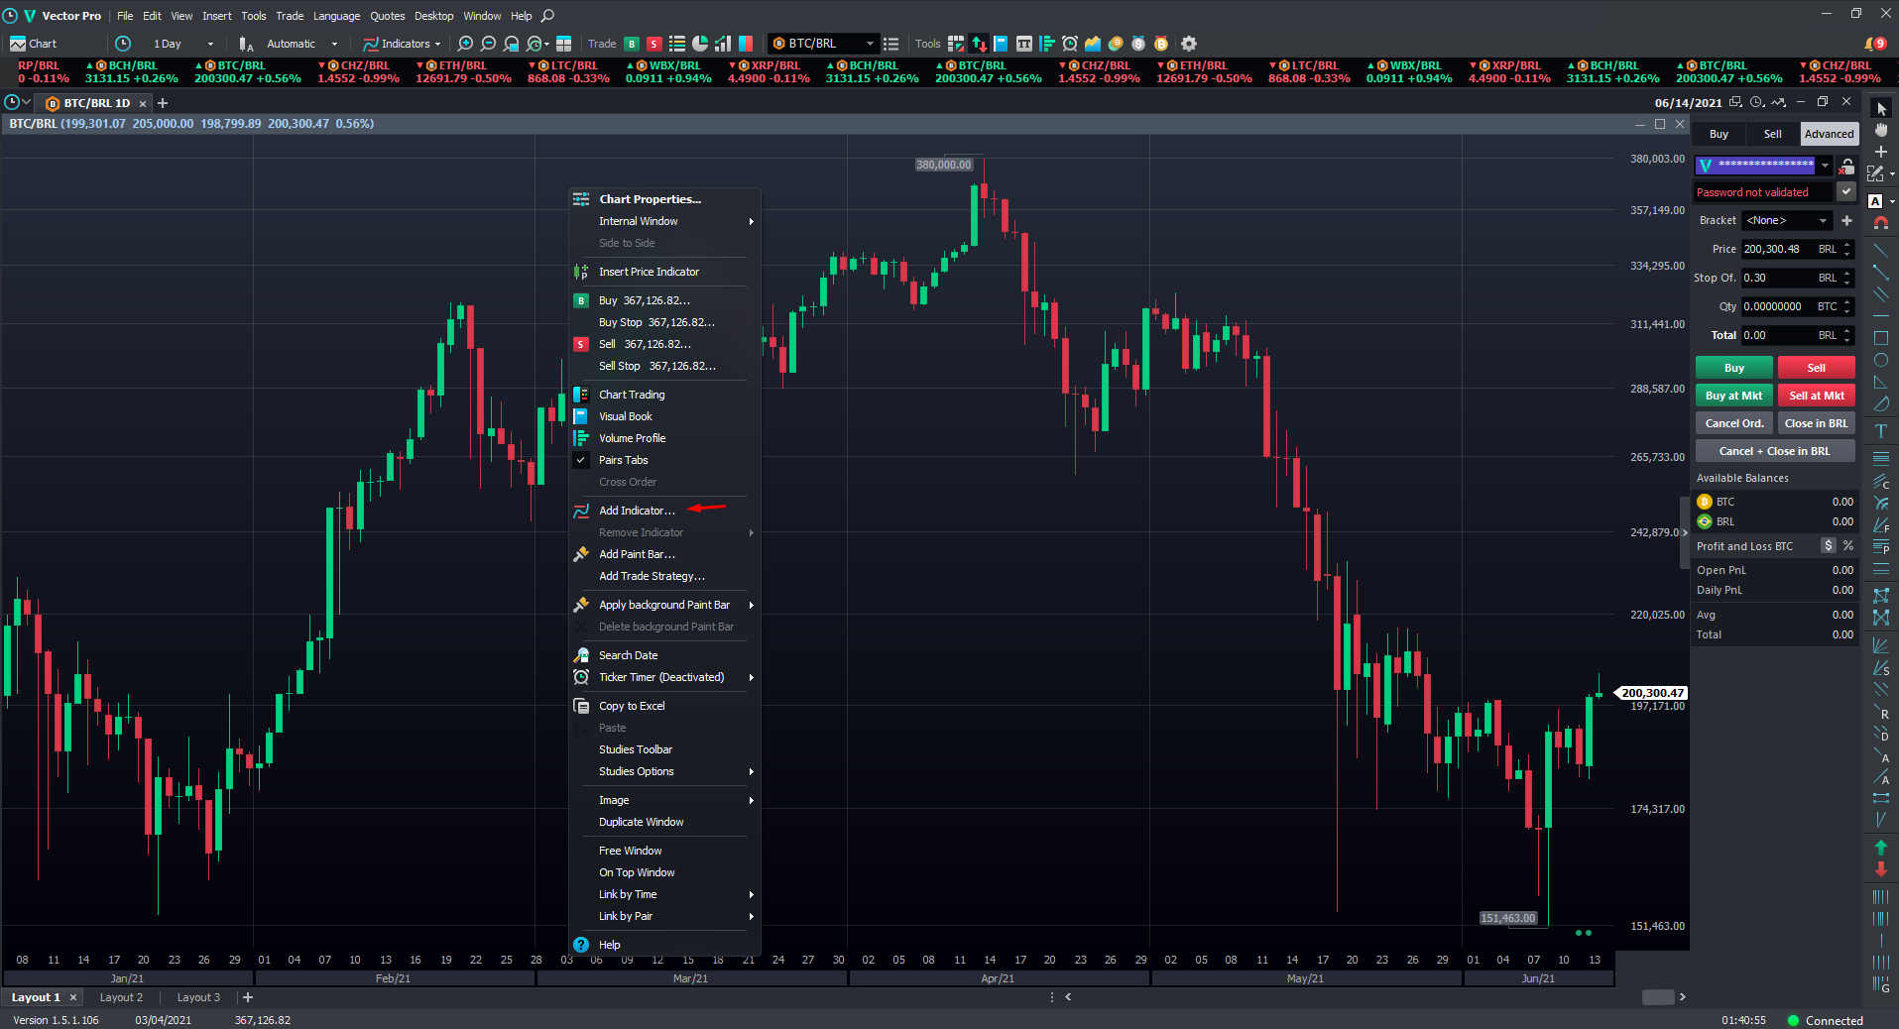Select the arrow cursor tool in drawing toolbar
Viewport: 1899px width, 1029px height.
click(1881, 108)
